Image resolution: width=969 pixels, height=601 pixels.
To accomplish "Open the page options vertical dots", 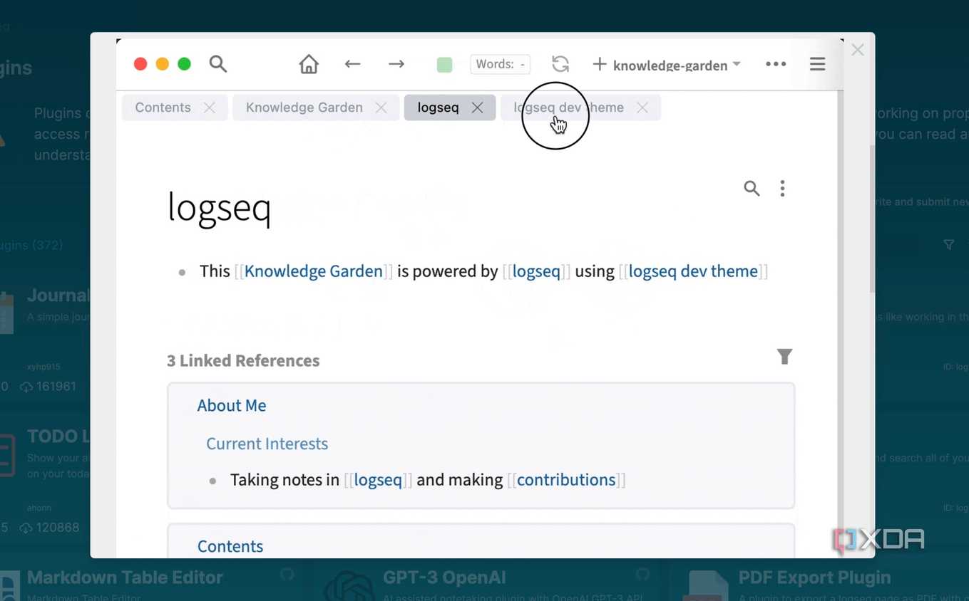I will [x=782, y=188].
